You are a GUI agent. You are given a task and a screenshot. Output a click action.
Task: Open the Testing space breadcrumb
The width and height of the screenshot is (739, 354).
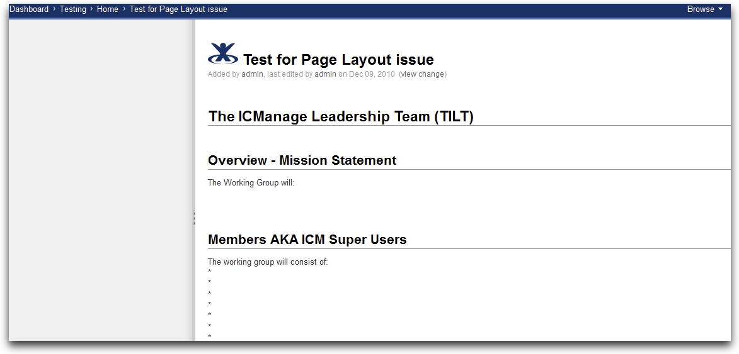(72, 9)
